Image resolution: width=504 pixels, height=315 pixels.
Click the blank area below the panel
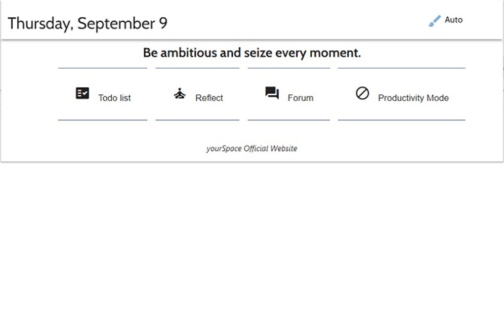point(252,237)
